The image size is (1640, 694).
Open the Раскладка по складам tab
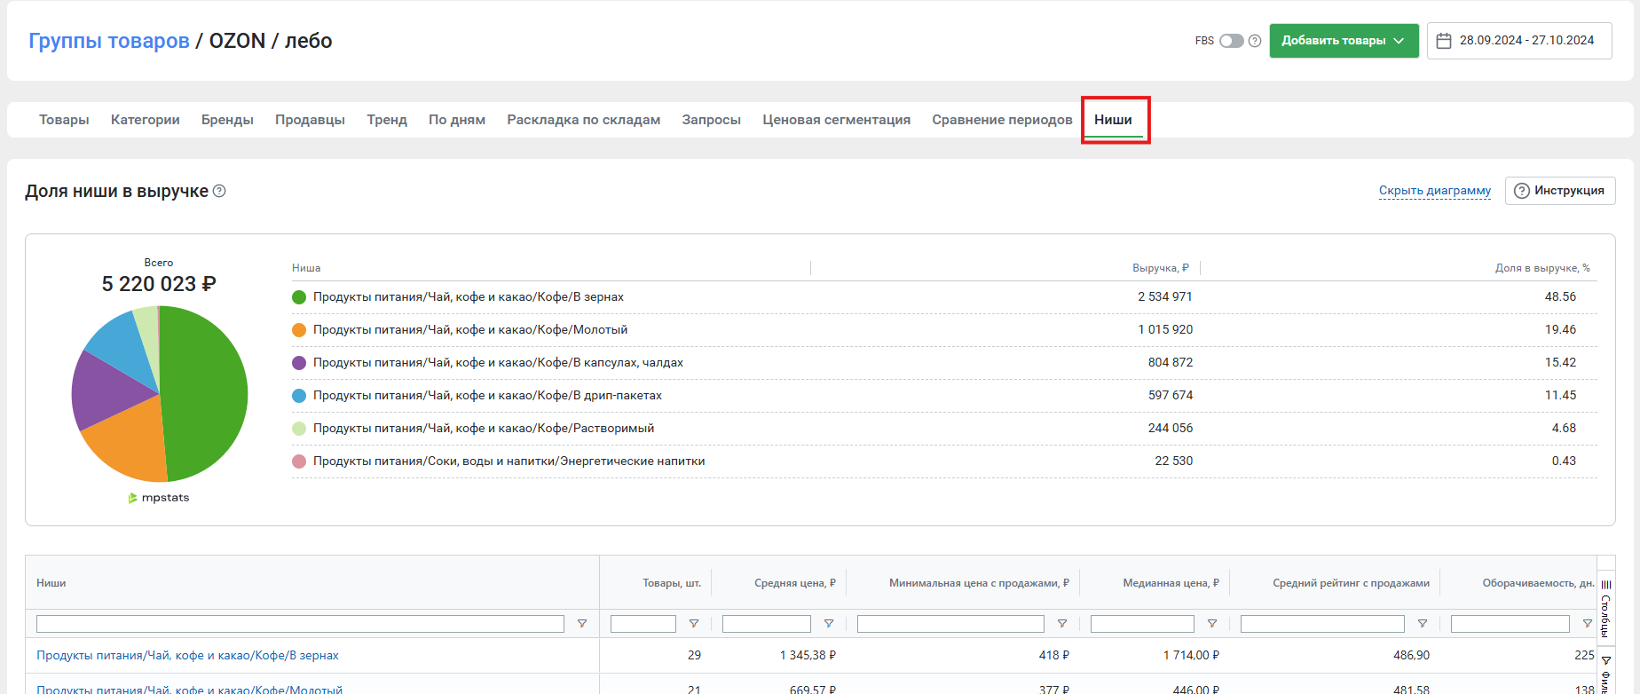[584, 120]
